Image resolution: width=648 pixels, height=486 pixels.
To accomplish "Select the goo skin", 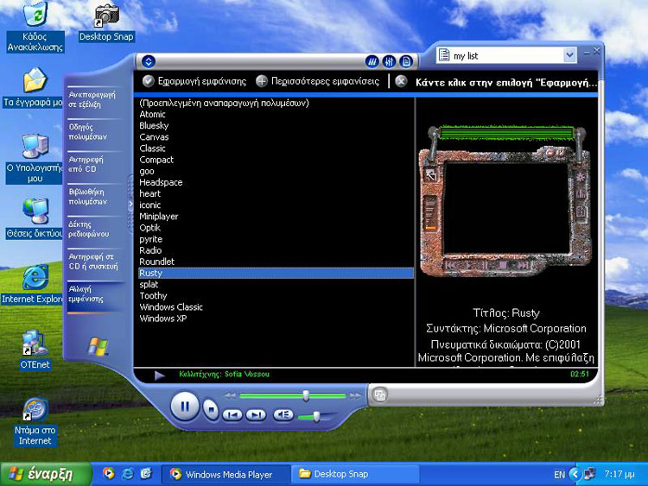I will point(276,171).
